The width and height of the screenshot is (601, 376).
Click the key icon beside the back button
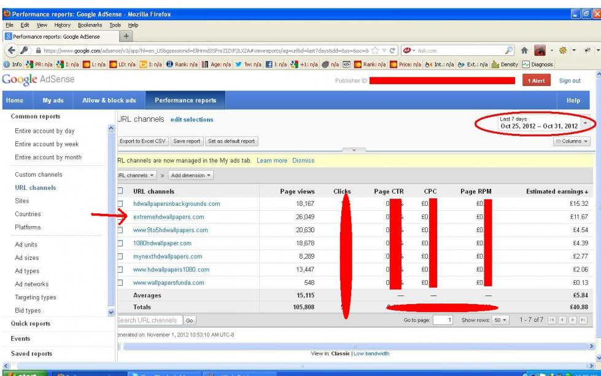[x=24, y=50]
